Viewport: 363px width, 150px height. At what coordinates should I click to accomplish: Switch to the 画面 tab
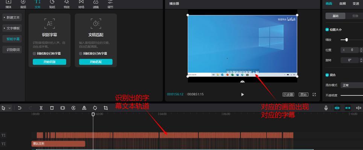click(329, 3)
